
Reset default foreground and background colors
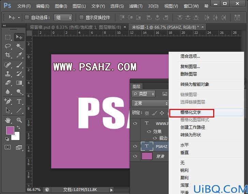(x=7, y=139)
